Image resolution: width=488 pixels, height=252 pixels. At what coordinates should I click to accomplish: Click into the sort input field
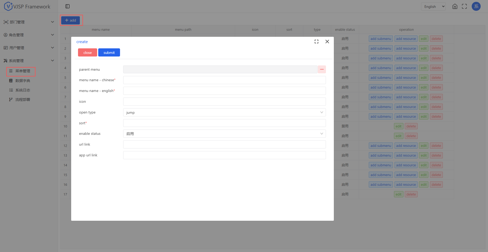click(224, 123)
